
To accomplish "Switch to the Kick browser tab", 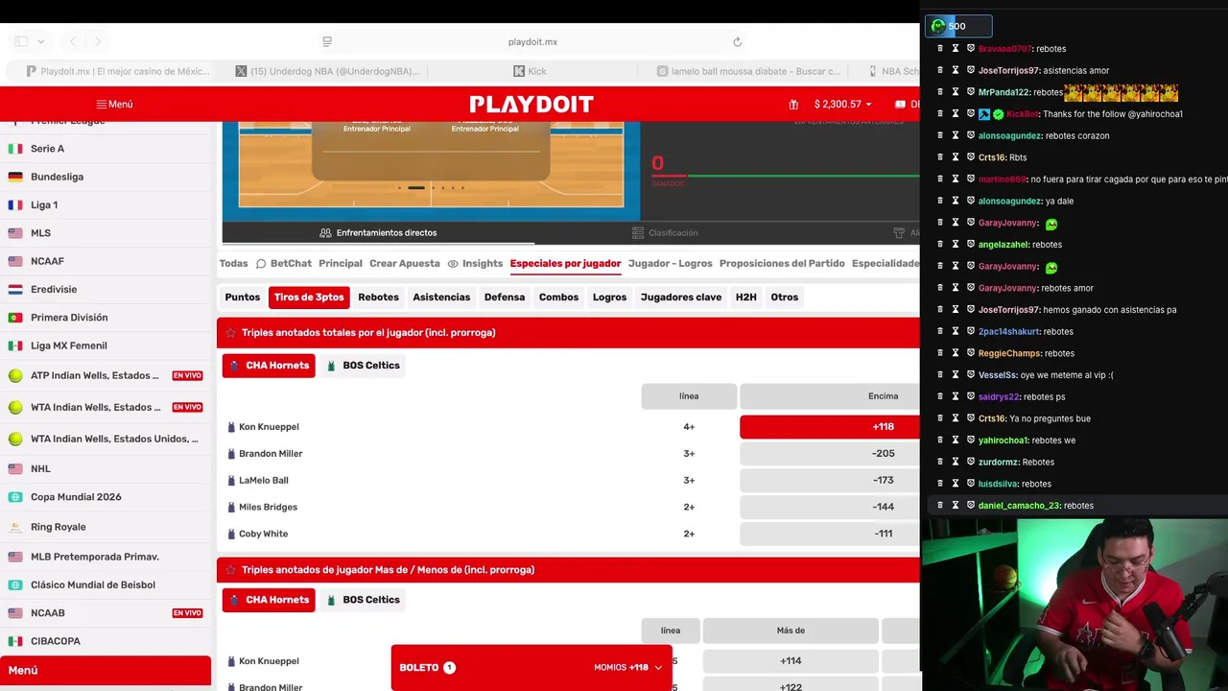I will click(531, 71).
